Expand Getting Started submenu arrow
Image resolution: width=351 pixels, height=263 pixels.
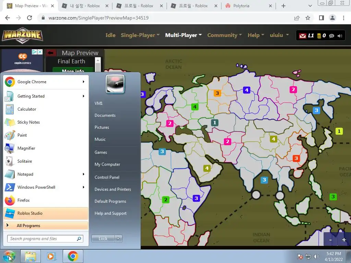(84, 96)
